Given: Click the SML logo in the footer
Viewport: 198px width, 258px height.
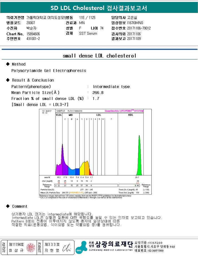Looking at the screenshot, I should pos(82,247).
